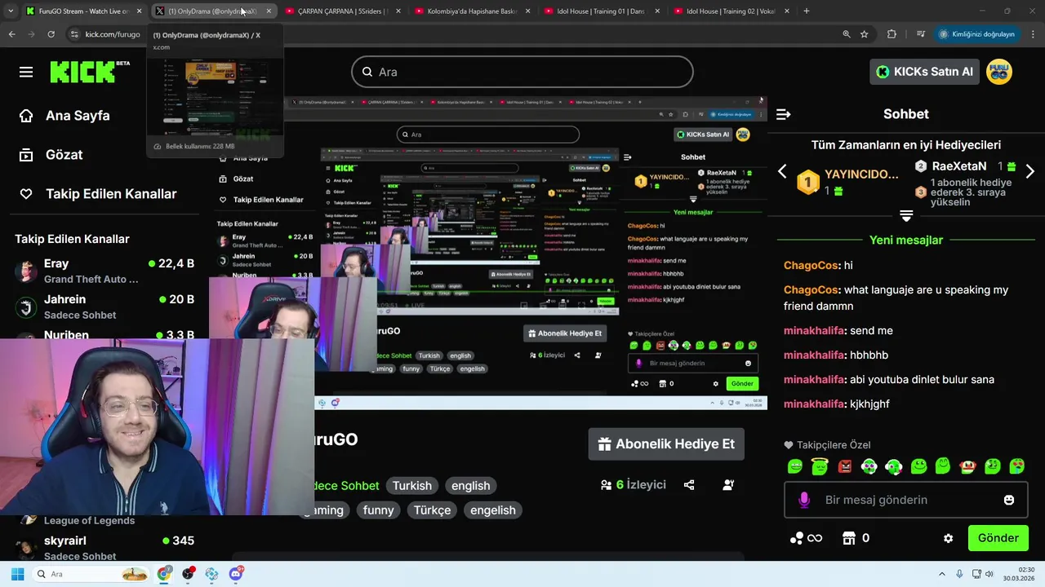Image resolution: width=1045 pixels, height=587 pixels.
Task: Open Eray's channel in followed list
Action: 104,271
